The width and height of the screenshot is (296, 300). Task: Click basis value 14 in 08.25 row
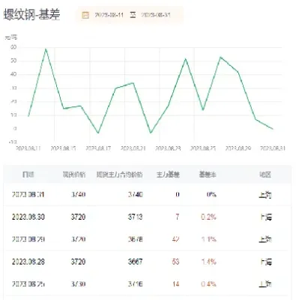[x=175, y=284]
